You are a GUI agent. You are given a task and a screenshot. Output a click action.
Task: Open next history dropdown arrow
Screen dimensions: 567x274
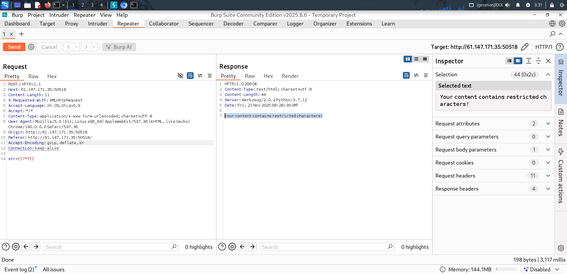point(94,47)
